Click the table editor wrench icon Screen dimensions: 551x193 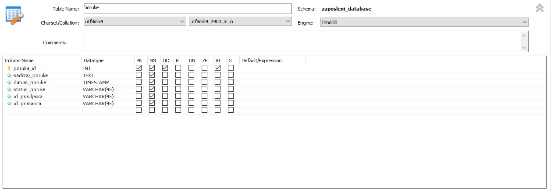pos(14,15)
